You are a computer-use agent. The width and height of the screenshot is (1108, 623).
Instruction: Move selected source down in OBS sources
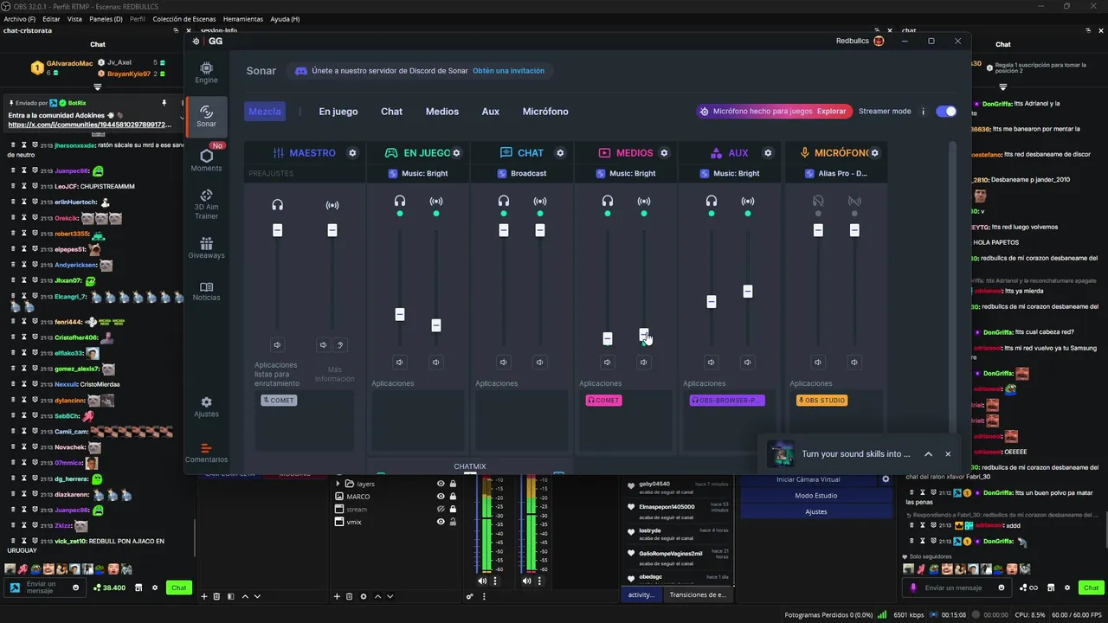point(390,596)
